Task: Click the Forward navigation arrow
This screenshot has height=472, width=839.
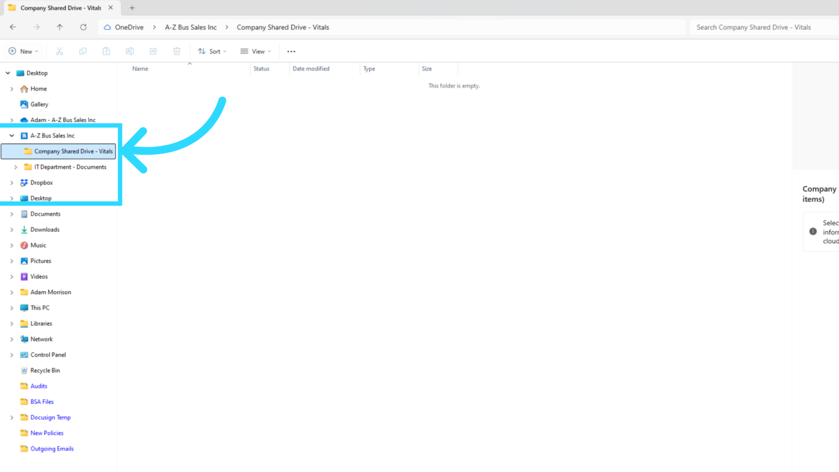Action: pyautogui.click(x=36, y=27)
